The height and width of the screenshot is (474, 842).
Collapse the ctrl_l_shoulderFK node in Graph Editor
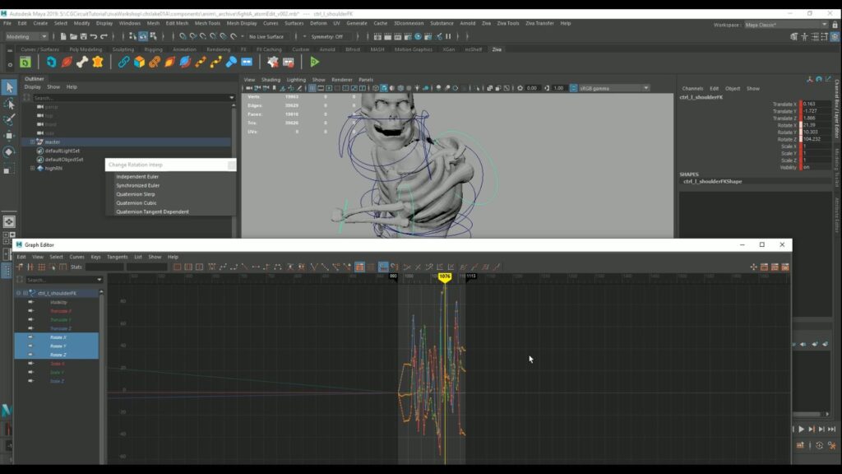tap(18, 294)
